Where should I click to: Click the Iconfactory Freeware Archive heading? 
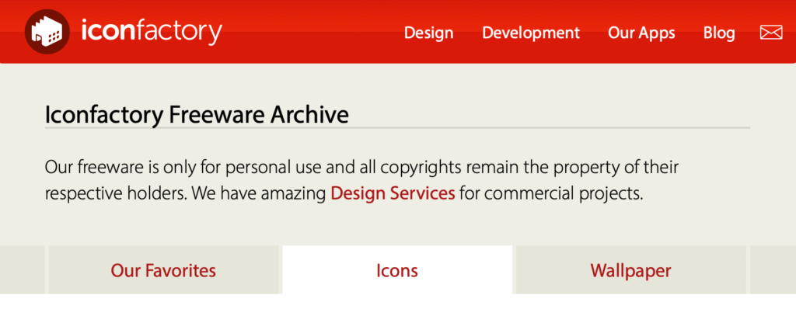click(x=197, y=115)
